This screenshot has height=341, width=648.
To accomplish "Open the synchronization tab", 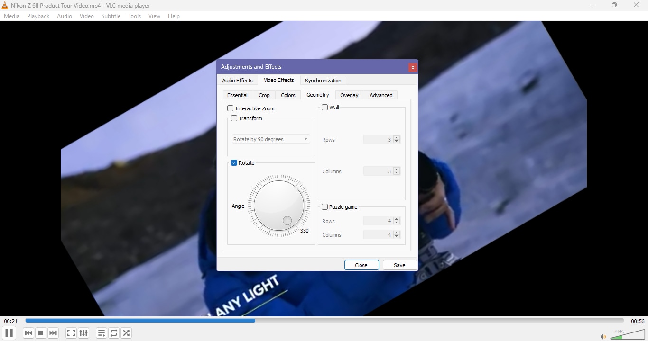I will coord(323,81).
